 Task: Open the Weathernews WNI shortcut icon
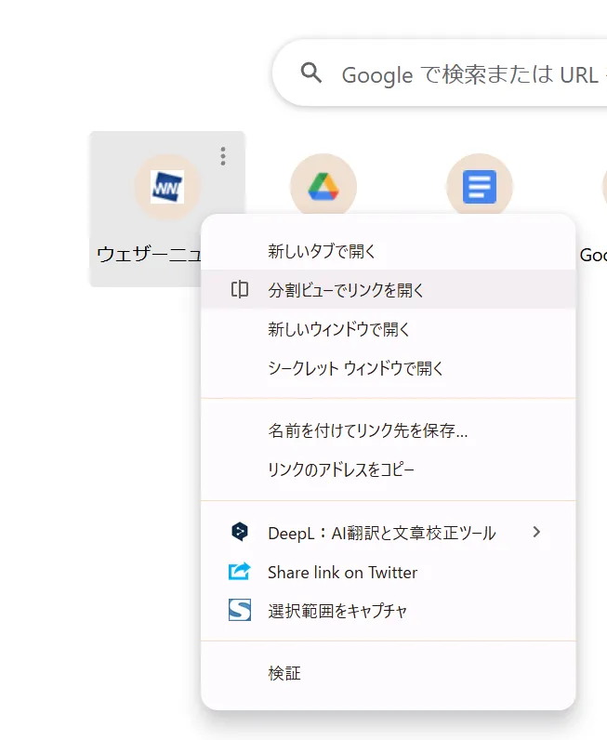pos(167,185)
